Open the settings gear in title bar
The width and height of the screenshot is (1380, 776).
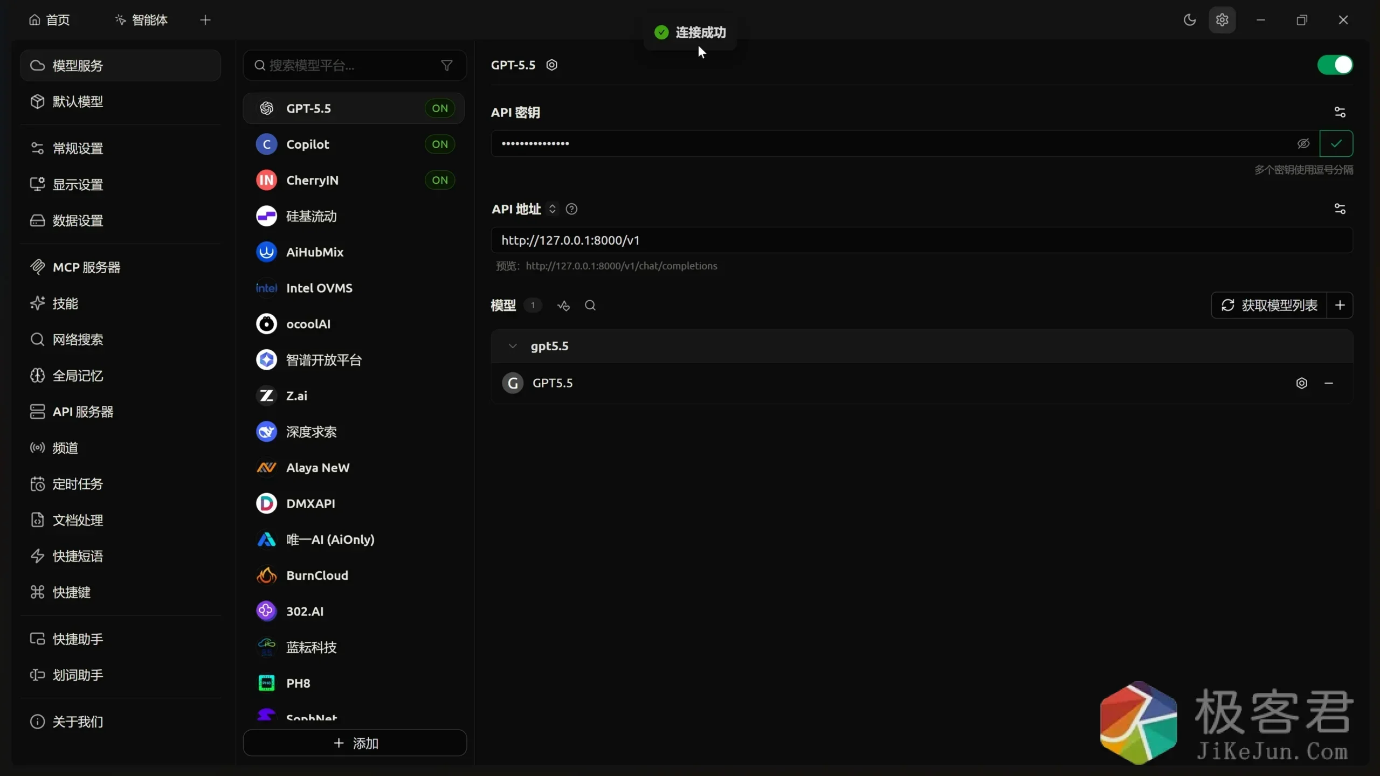click(1222, 20)
